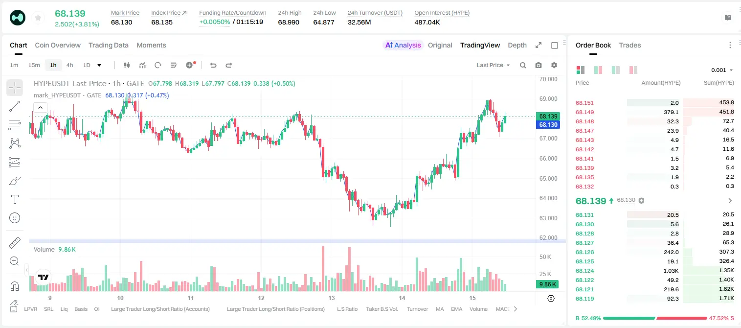Open the Coin Overview tab
This screenshot has height=328, width=741.
58,45
